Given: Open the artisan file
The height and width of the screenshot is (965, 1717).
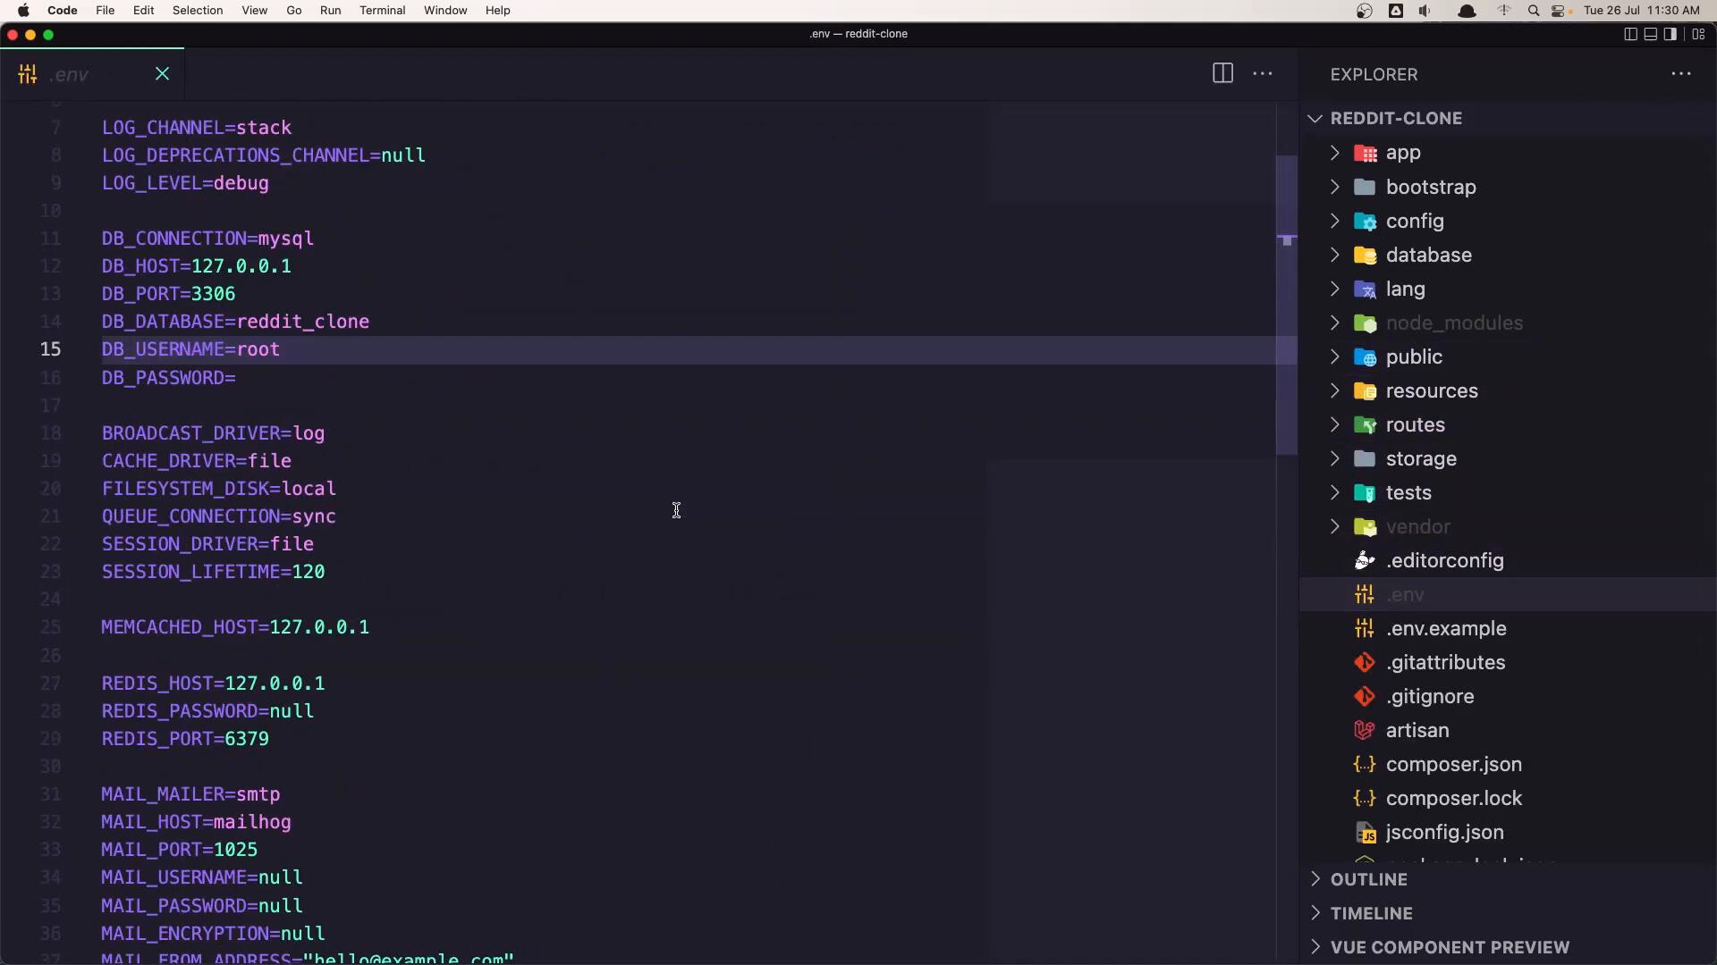Looking at the screenshot, I should [1417, 731].
